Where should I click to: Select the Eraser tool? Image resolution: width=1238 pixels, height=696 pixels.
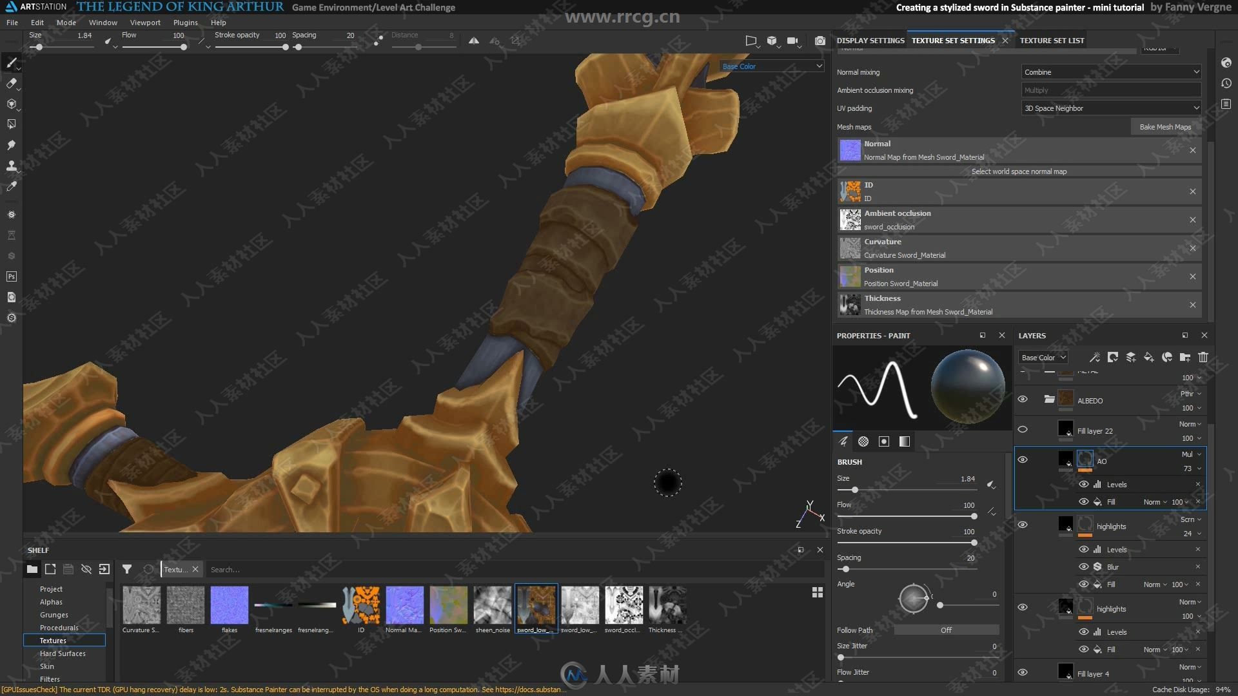click(x=11, y=83)
